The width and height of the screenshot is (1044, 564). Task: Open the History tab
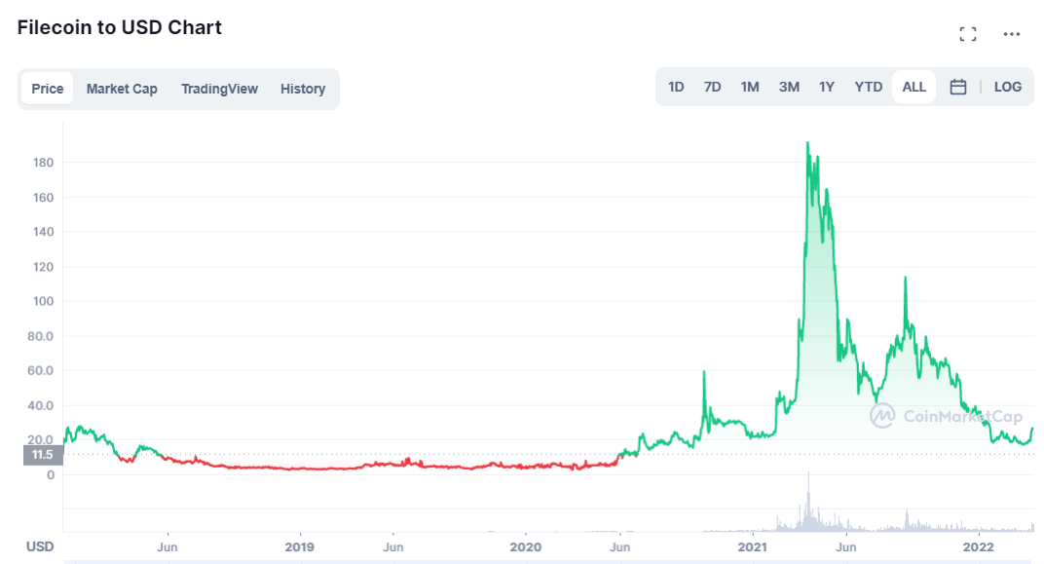coord(303,89)
